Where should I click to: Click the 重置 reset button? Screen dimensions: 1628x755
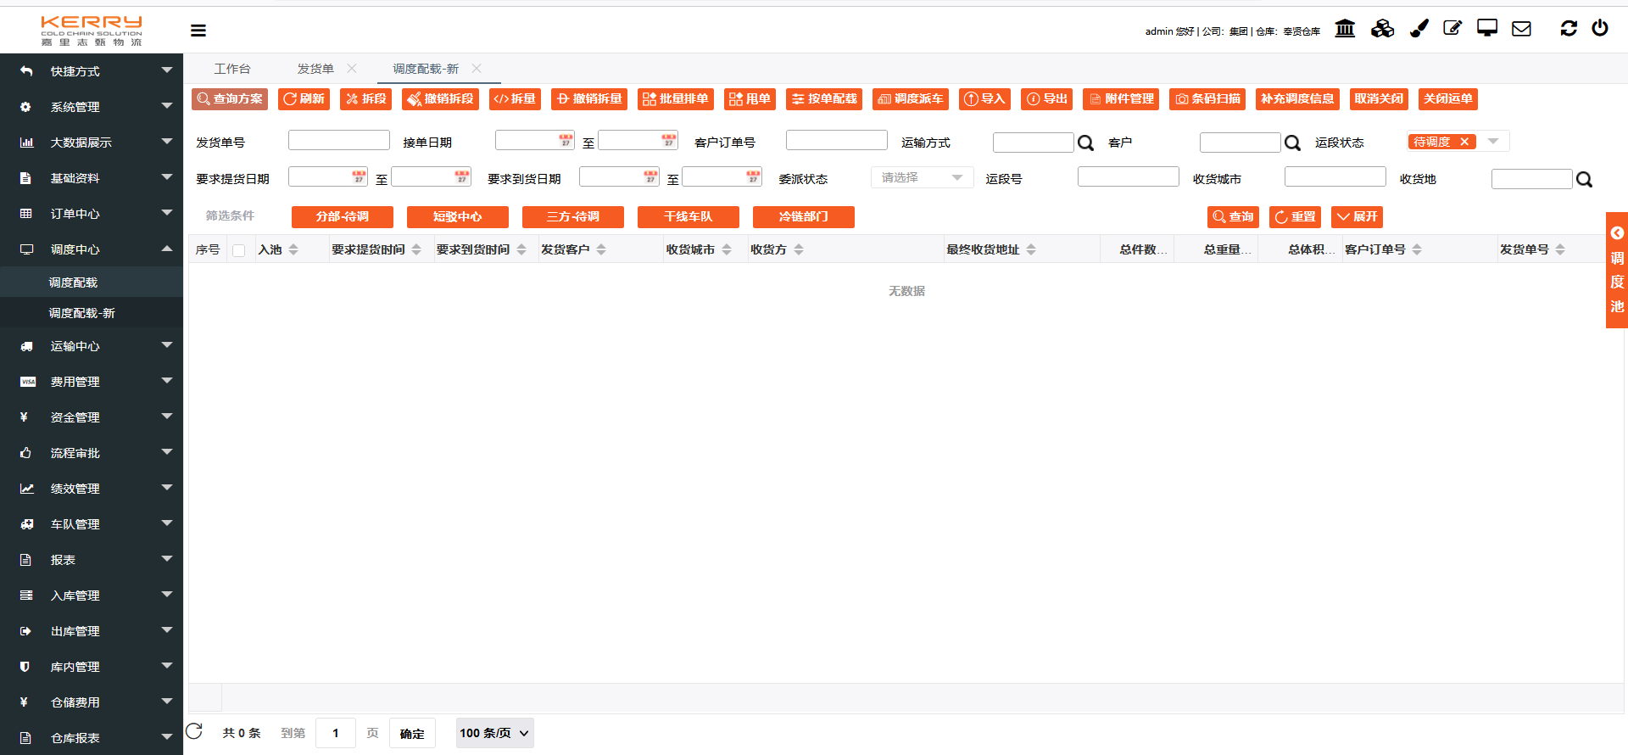pos(1296,217)
